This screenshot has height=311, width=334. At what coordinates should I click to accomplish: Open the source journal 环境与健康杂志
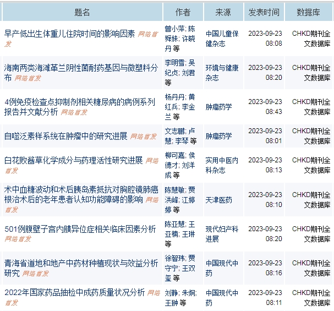(x=222, y=73)
